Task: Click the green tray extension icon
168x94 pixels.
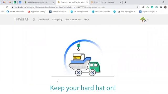Action: click(148, 7)
